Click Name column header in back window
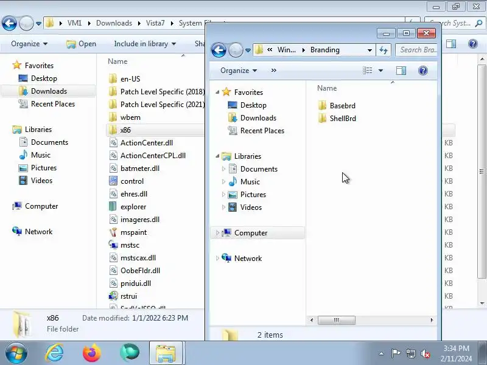The width and height of the screenshot is (487, 365). pos(117,61)
